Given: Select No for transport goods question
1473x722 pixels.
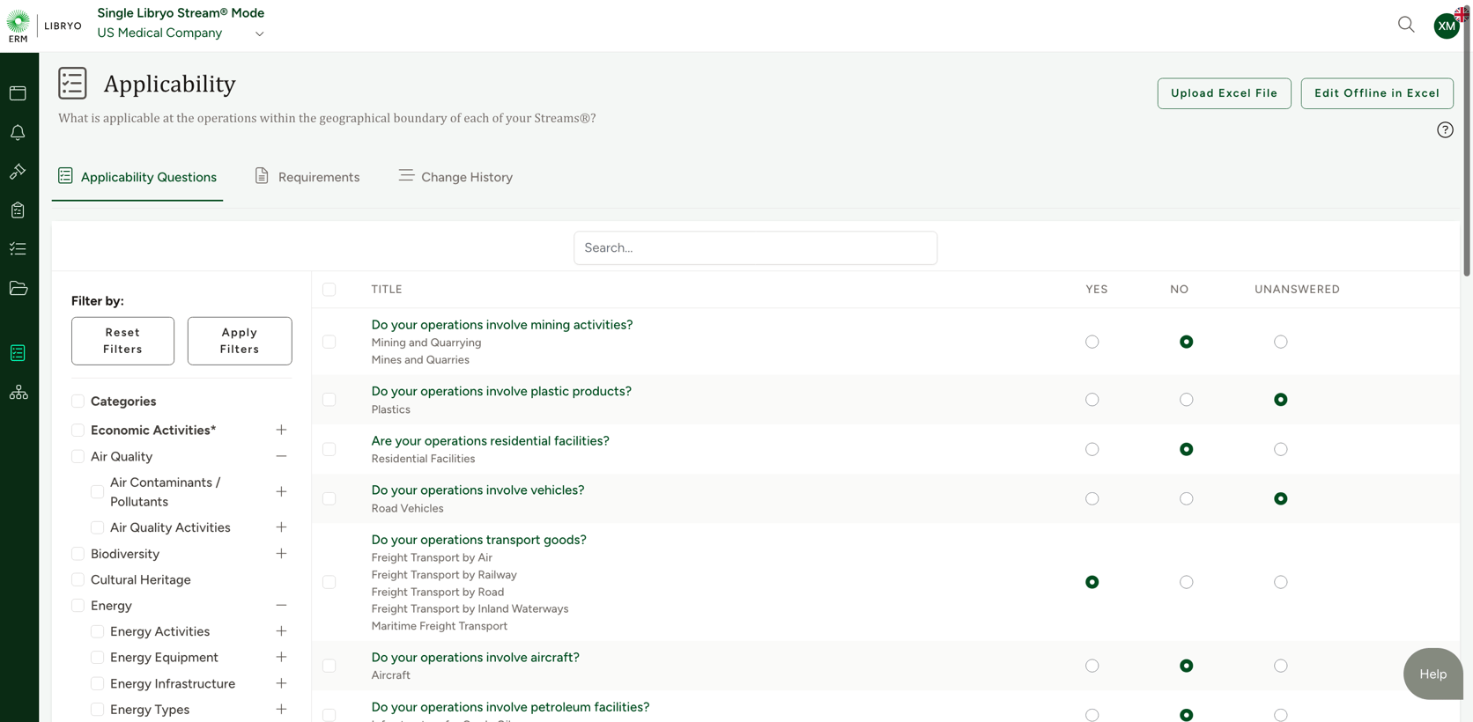Looking at the screenshot, I should tap(1187, 582).
